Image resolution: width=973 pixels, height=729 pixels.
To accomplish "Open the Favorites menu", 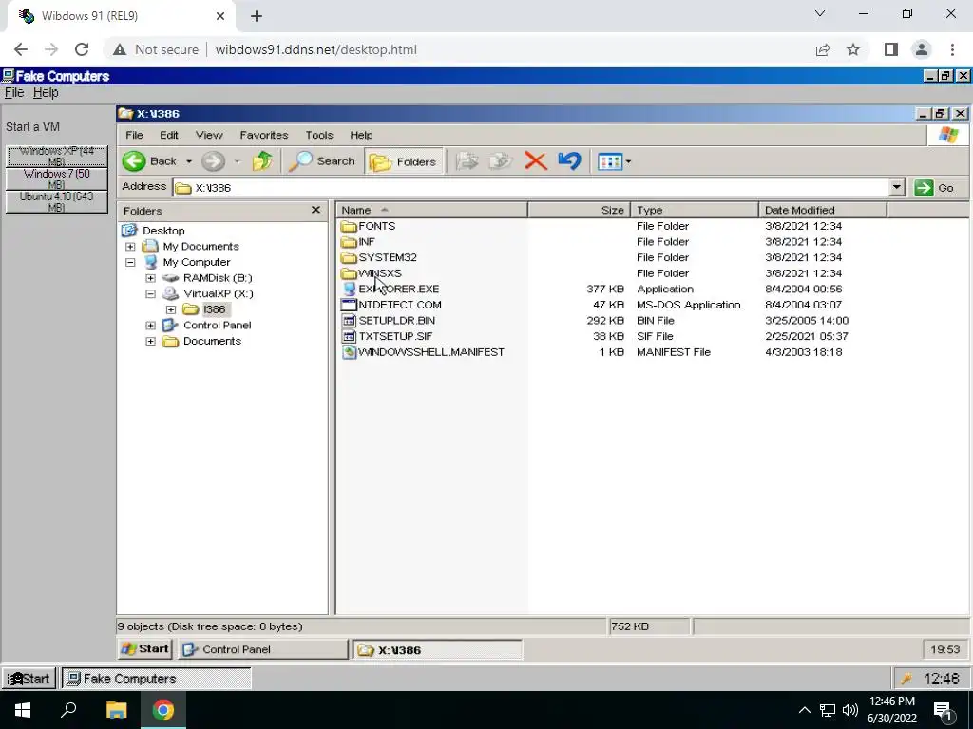I will (x=264, y=135).
